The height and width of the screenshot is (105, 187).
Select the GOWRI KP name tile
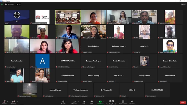pos(145,46)
